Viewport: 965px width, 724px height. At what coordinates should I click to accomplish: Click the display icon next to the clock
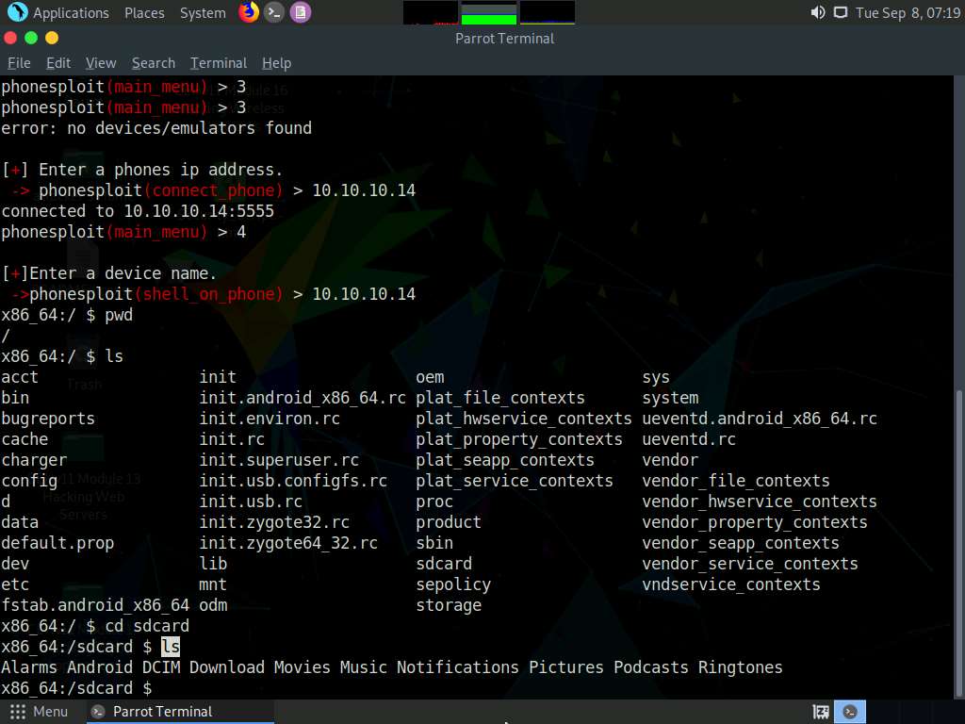[x=839, y=12]
